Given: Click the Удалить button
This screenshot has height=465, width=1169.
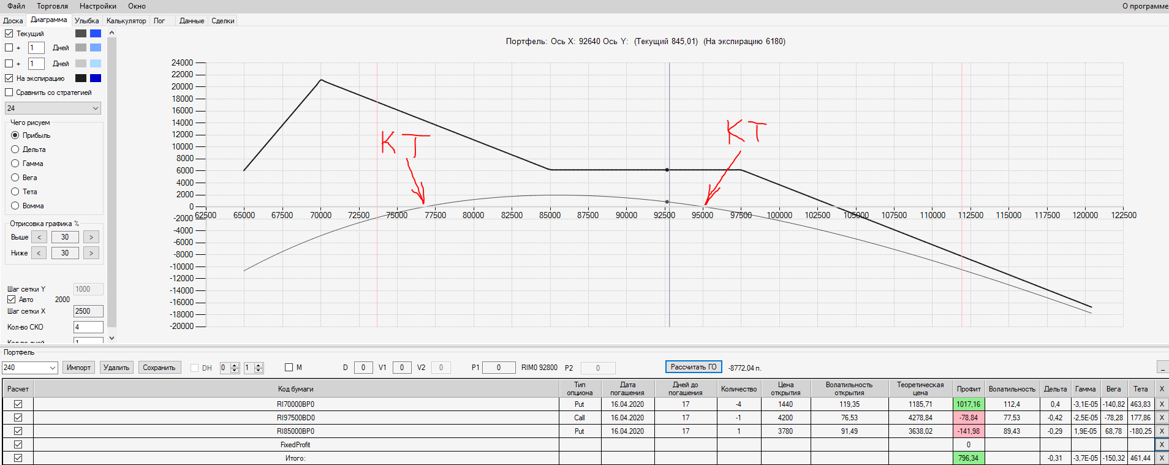Looking at the screenshot, I should pyautogui.click(x=116, y=368).
